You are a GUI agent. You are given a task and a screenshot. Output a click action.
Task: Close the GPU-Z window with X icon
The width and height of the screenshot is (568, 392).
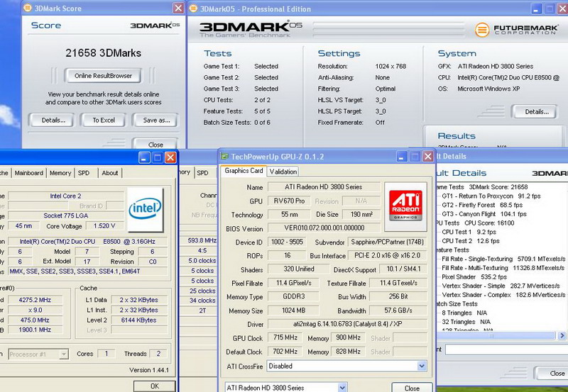click(428, 157)
